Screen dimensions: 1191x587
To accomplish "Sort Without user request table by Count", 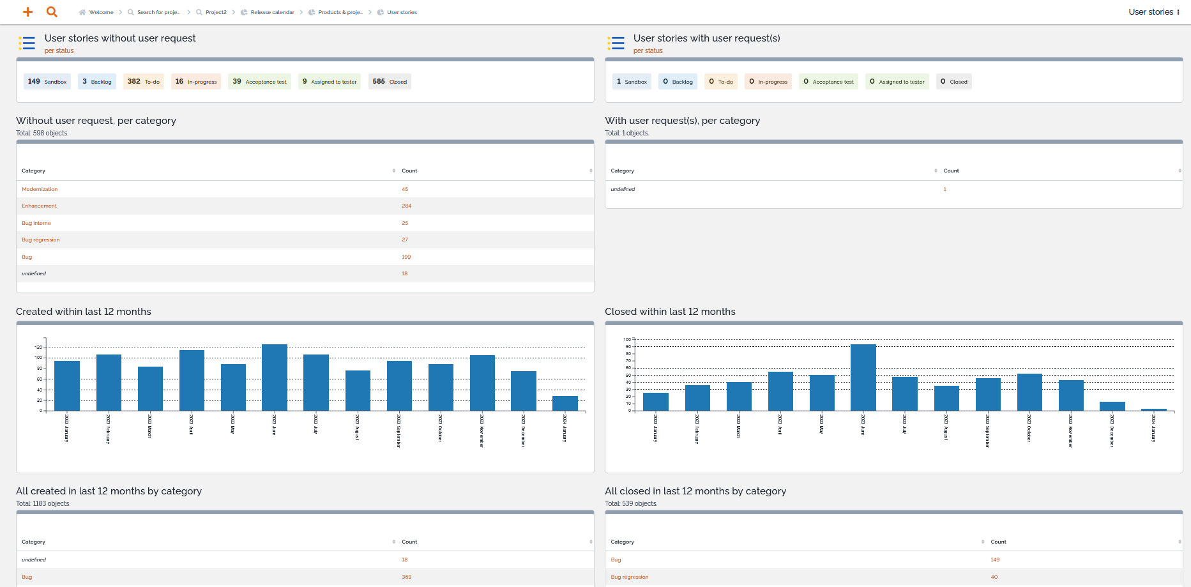I will tap(409, 171).
